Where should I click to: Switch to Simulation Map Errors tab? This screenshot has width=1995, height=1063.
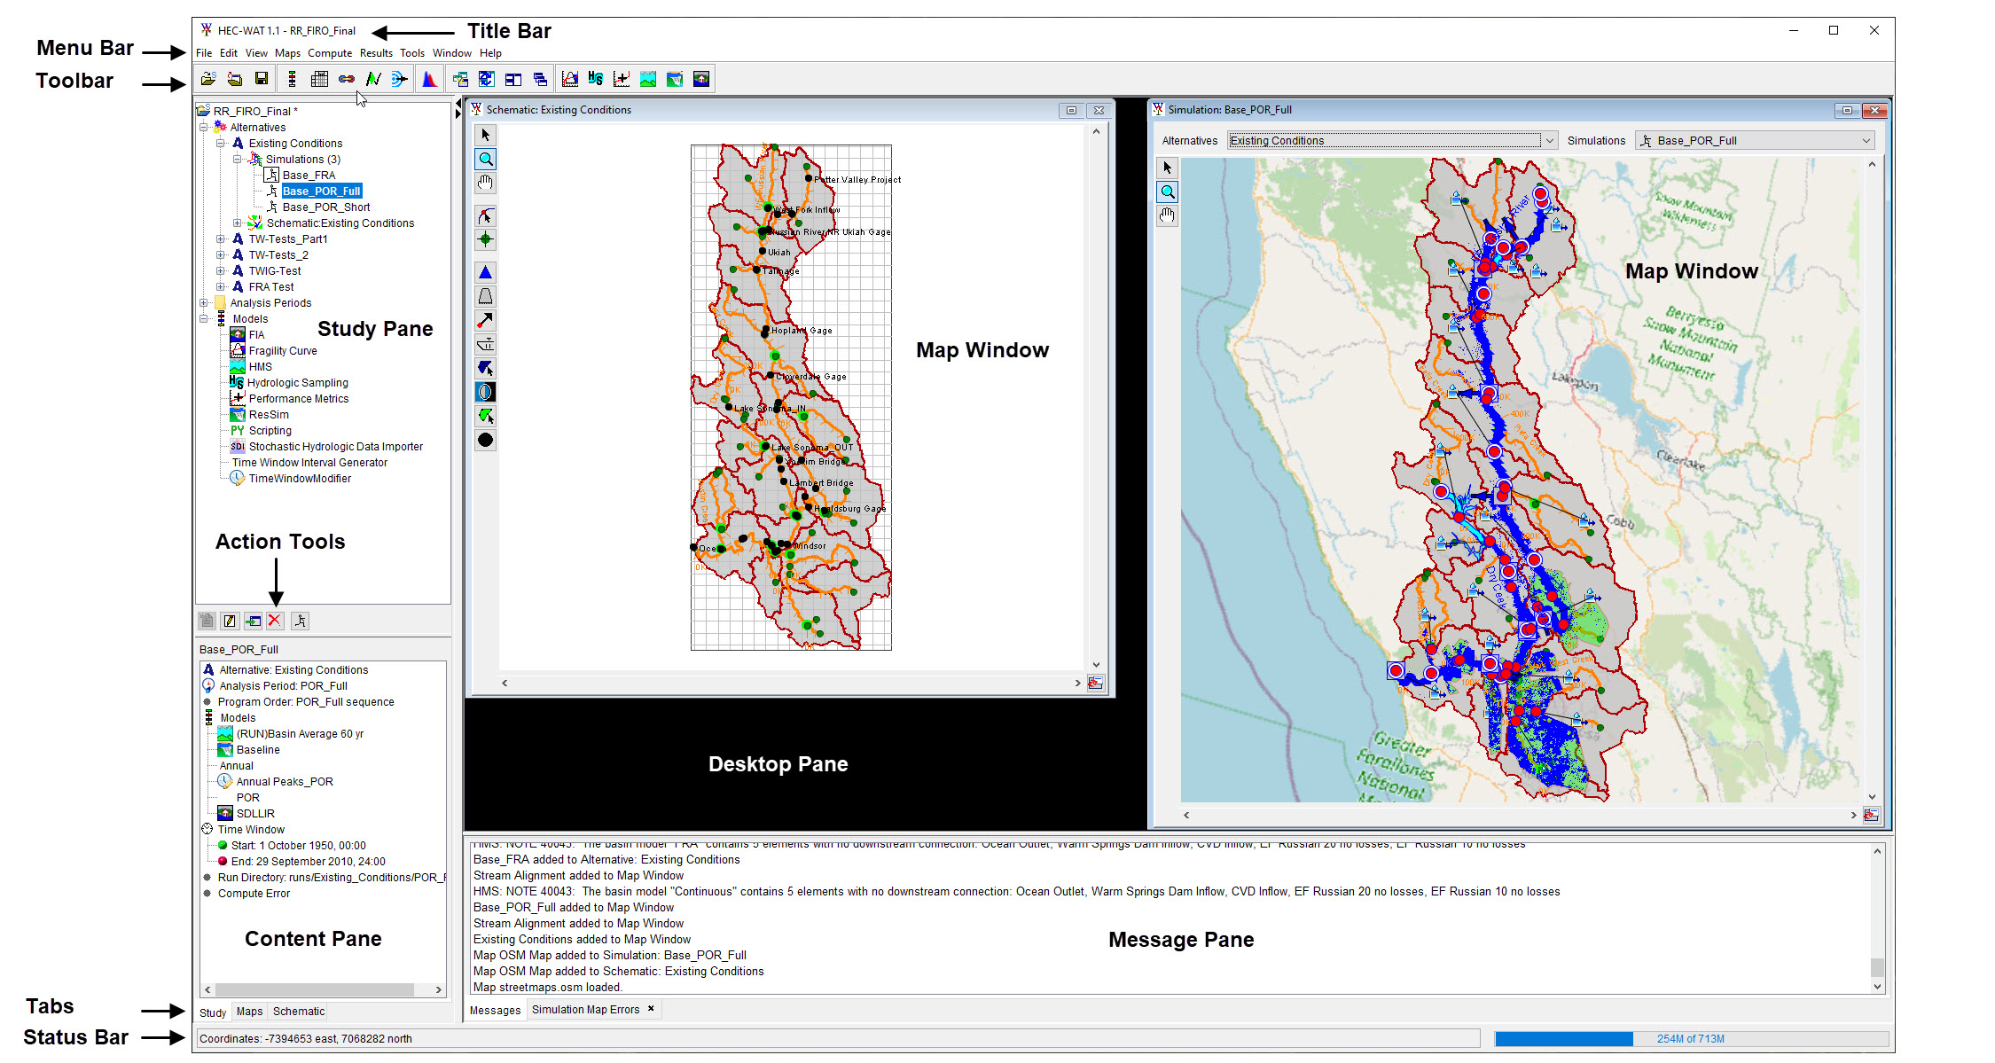(x=585, y=1010)
